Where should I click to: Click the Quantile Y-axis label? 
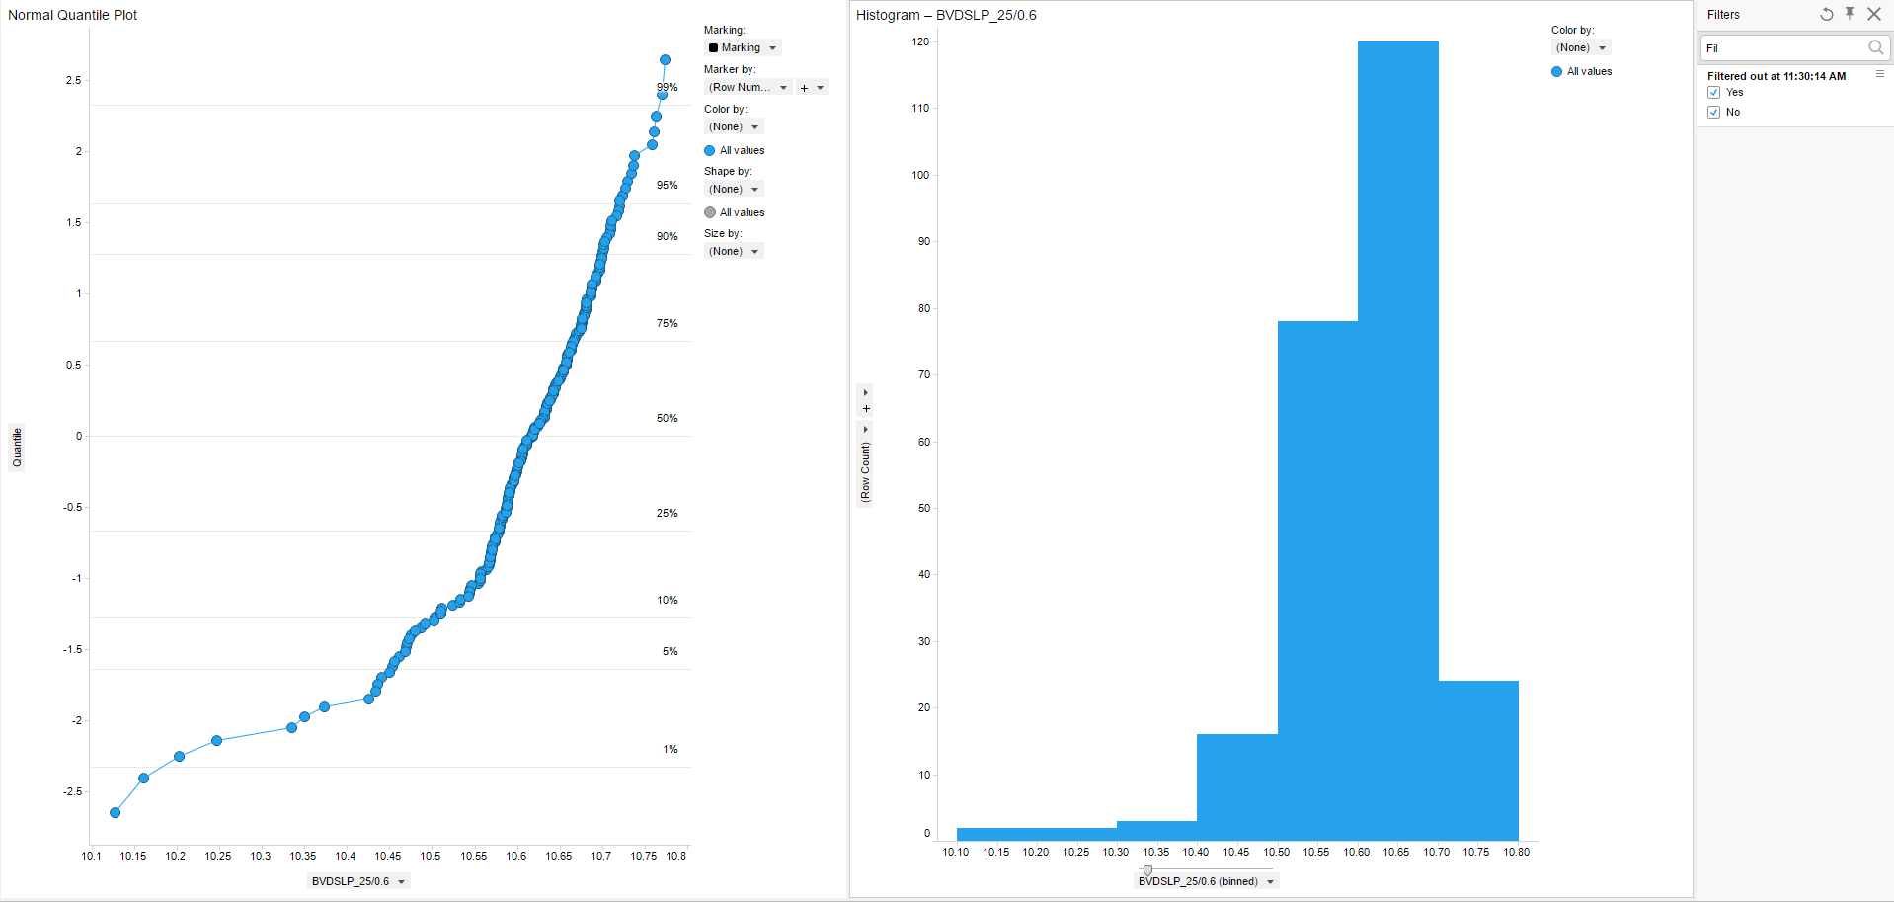point(17,448)
